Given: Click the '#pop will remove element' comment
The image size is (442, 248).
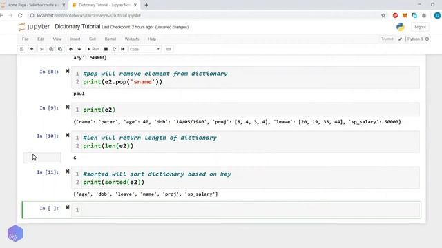Looking at the screenshot, I should [155, 74].
